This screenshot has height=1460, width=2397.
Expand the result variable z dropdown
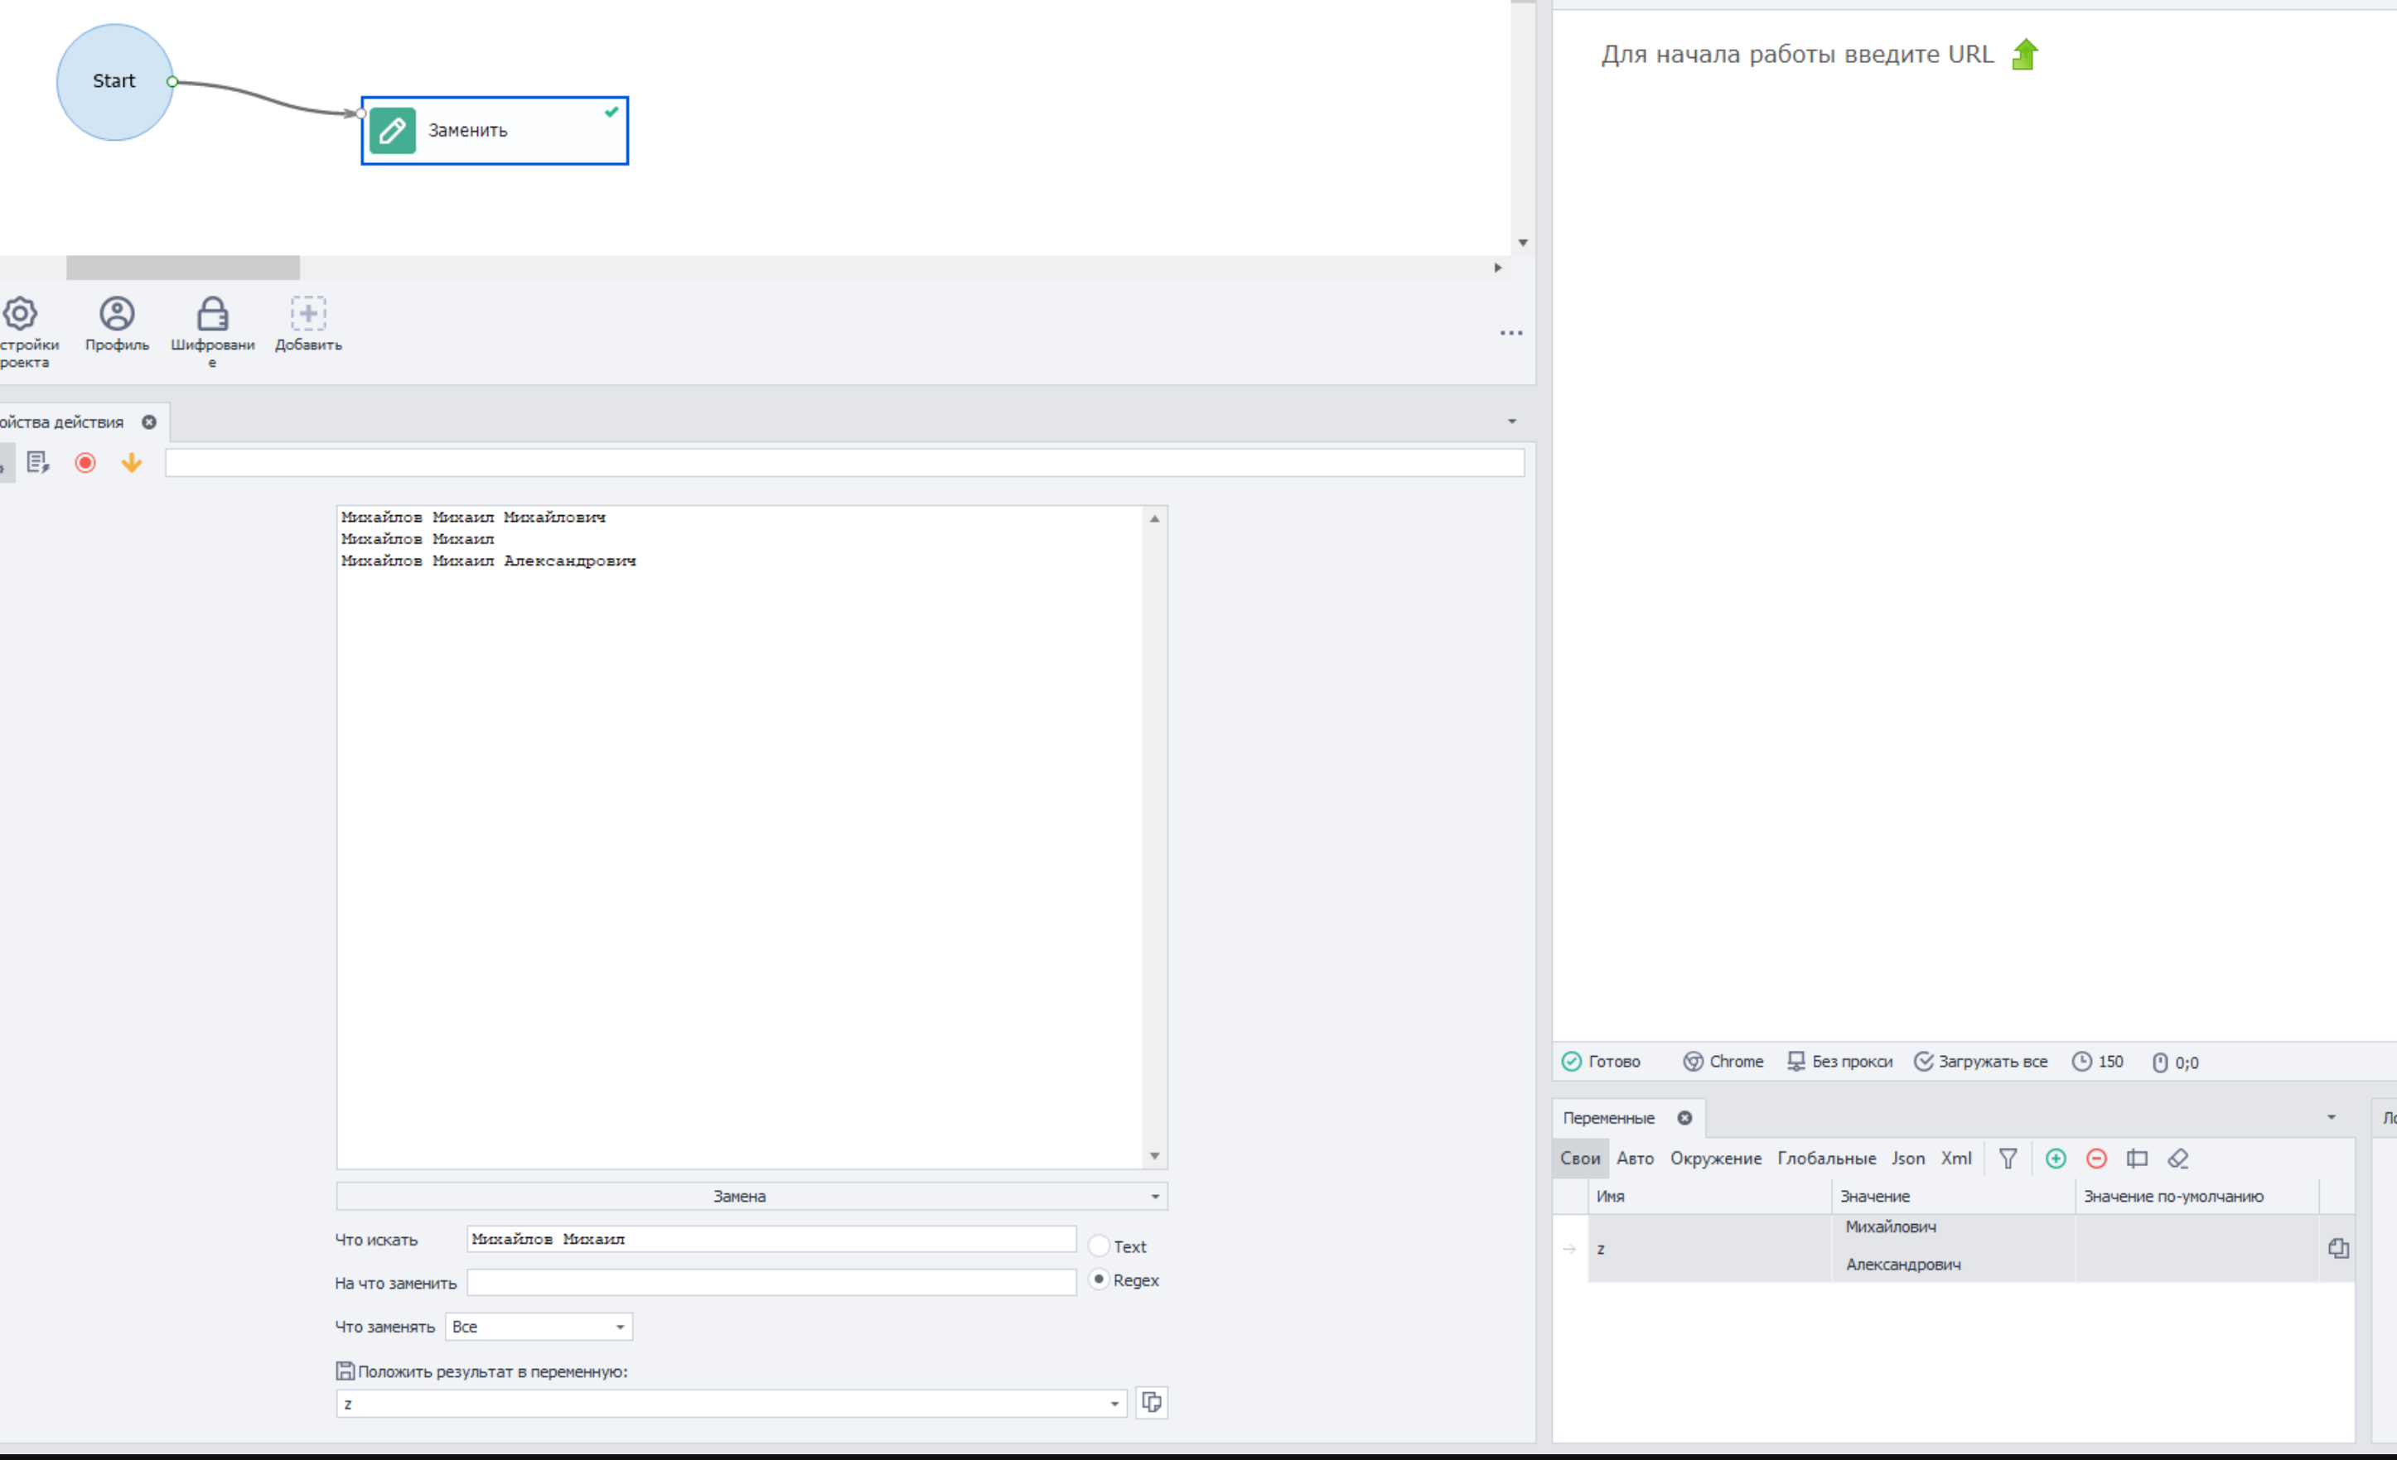1114,1404
